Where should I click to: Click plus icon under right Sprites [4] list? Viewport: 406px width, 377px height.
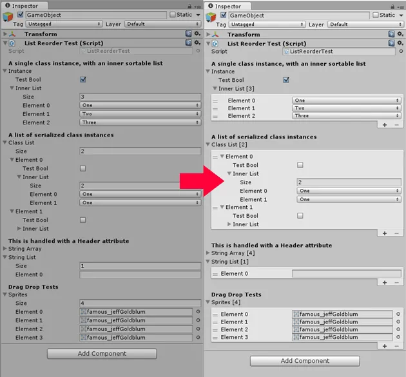385,346
